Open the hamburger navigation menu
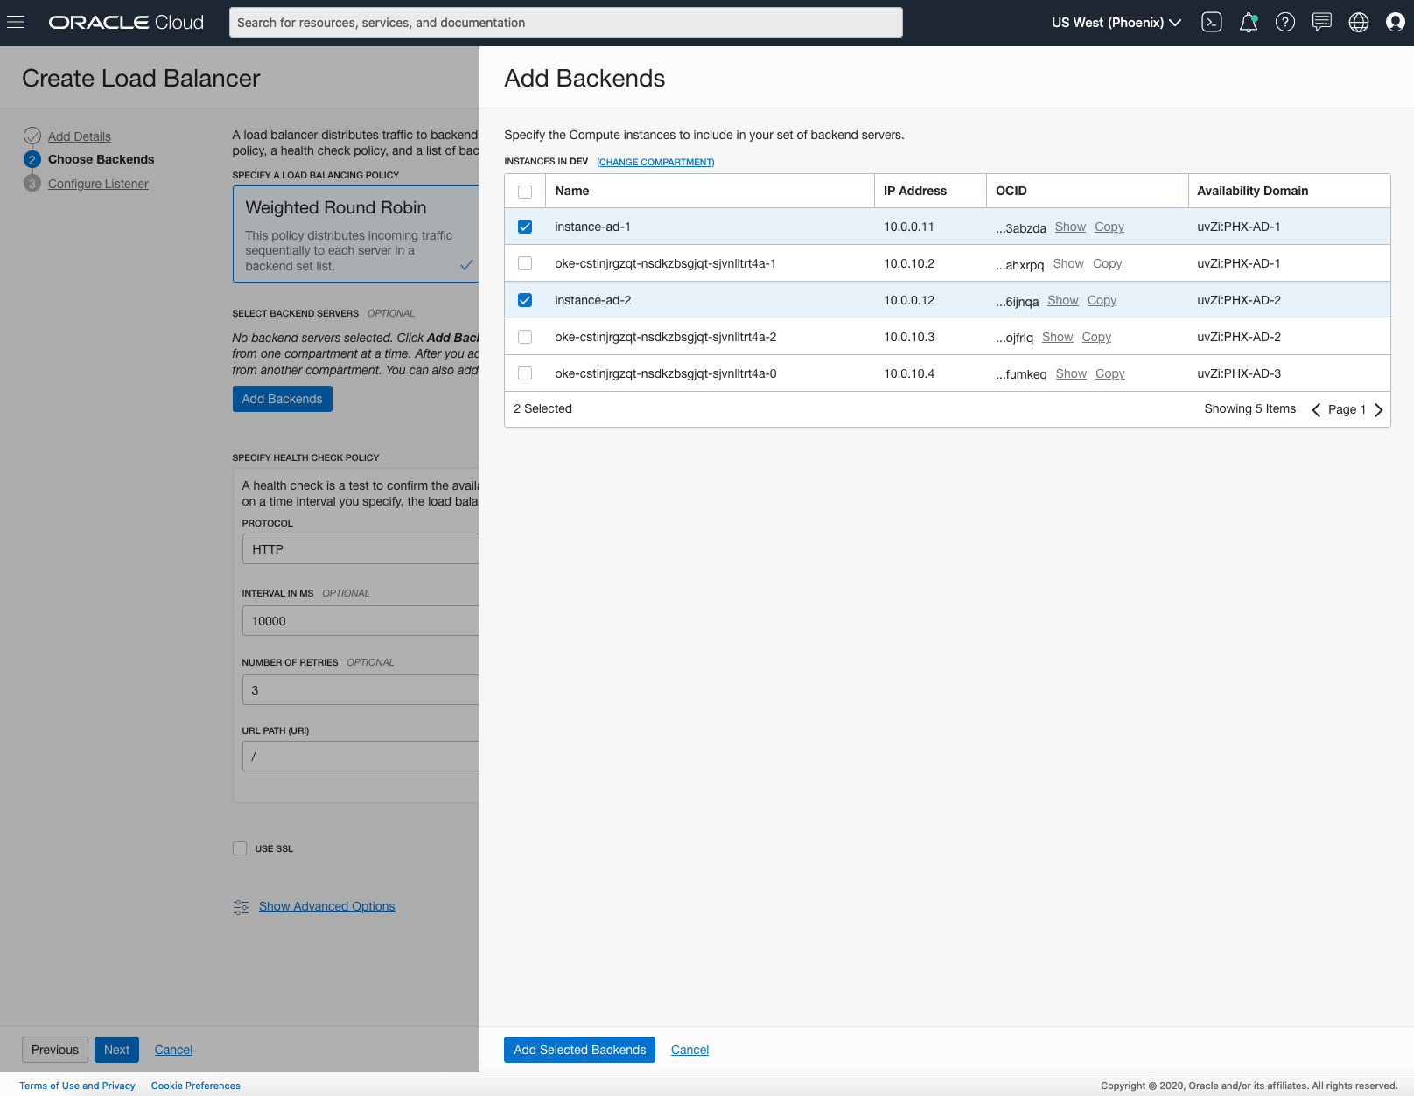 coord(16,23)
